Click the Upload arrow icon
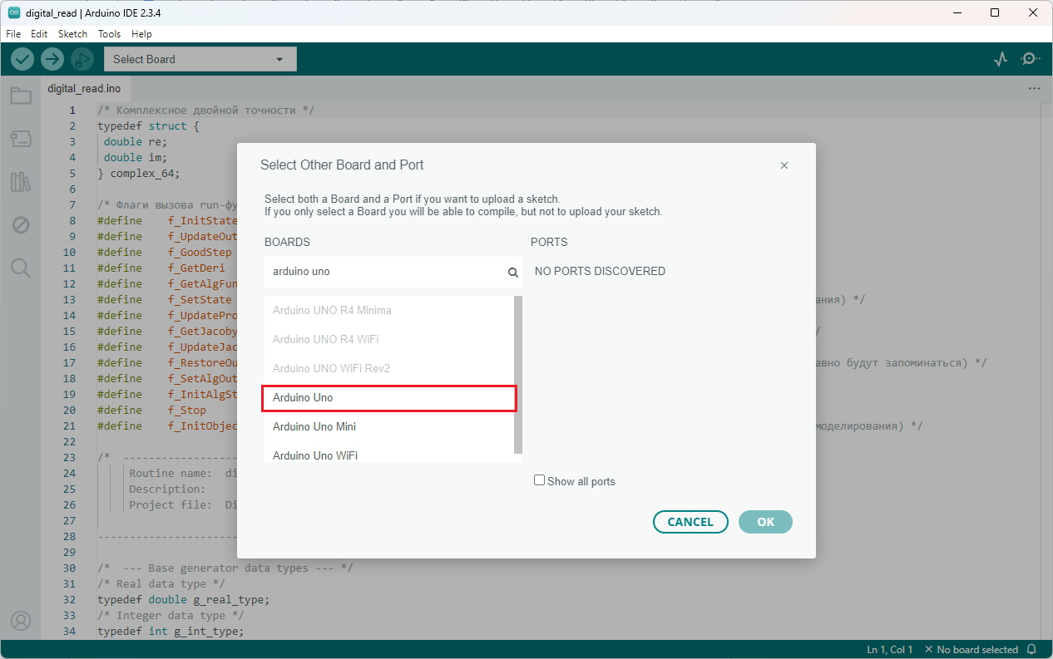Image resolution: width=1053 pixels, height=659 pixels. (x=52, y=59)
